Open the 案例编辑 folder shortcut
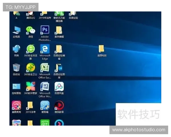 coord(59,30)
